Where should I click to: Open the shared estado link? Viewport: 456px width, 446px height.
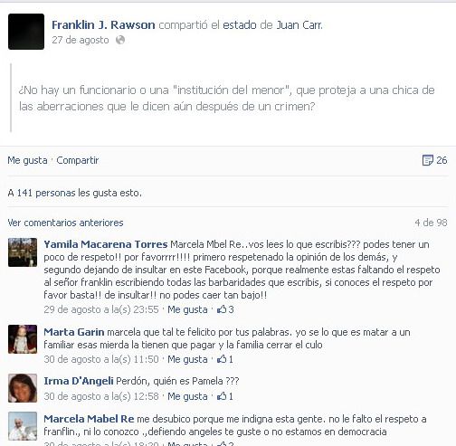point(240,24)
